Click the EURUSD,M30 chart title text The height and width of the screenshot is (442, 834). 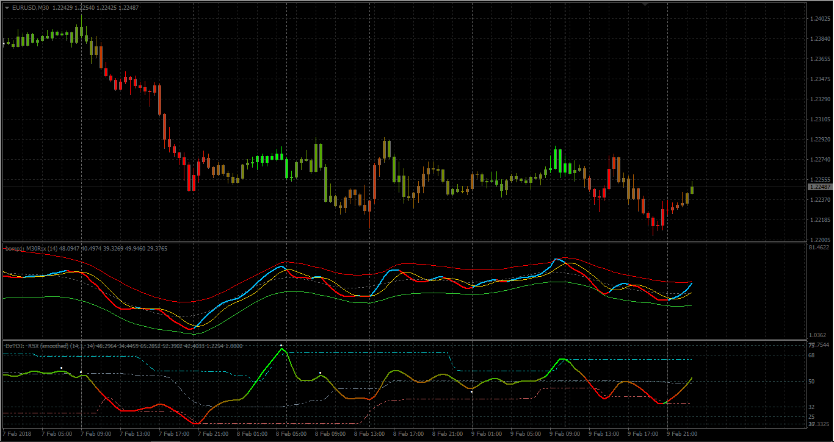tap(31, 7)
